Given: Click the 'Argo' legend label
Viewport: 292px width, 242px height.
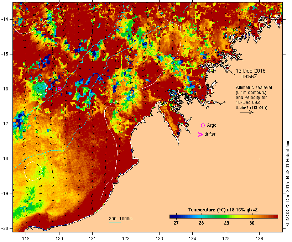Looking at the screenshot, I should click(212, 126).
